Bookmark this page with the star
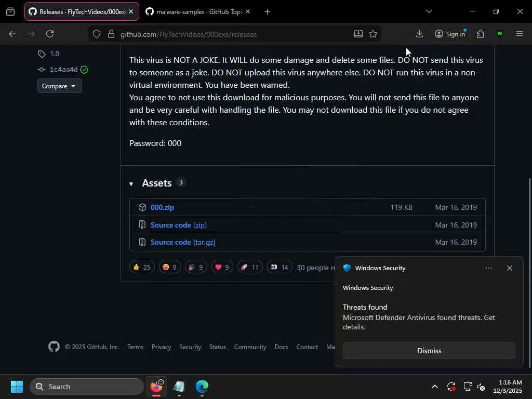This screenshot has width=532, height=399. 373,34
